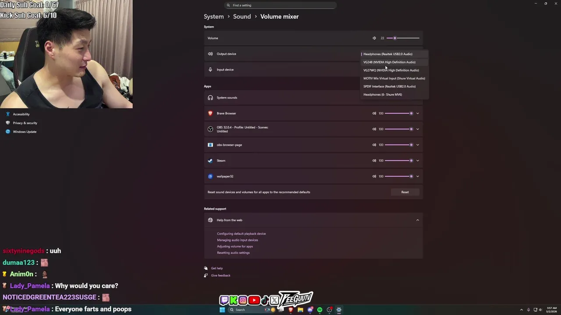Image resolution: width=561 pixels, height=315 pixels.
Task: Click the microphone icon in system tray
Action: point(529,310)
